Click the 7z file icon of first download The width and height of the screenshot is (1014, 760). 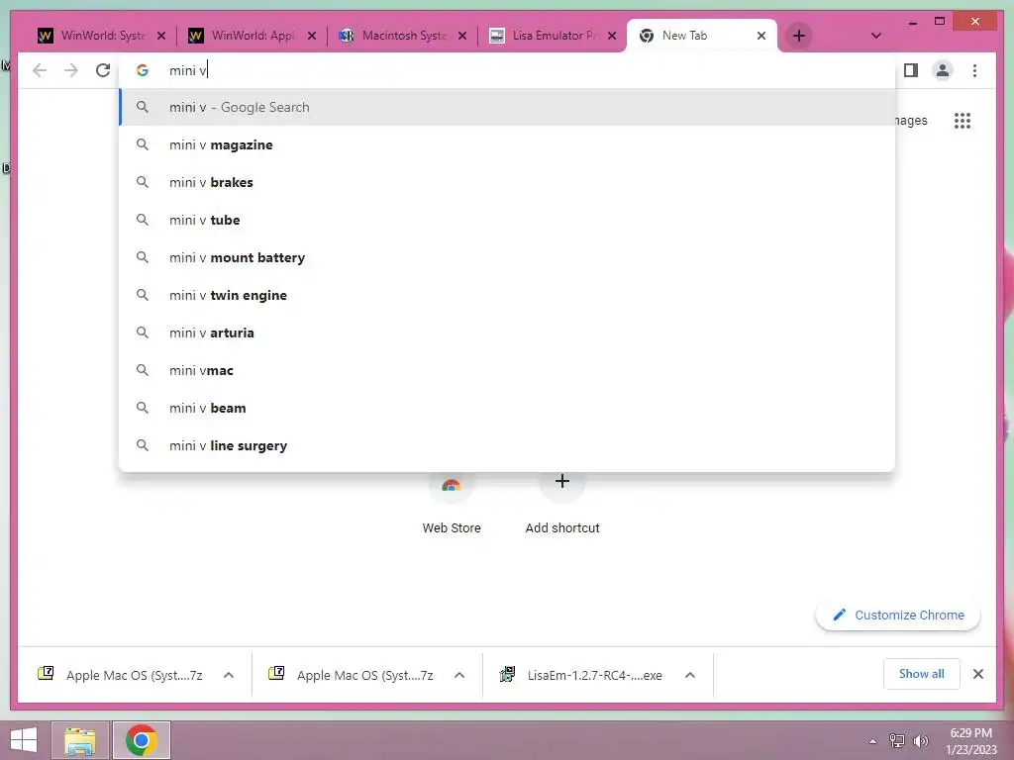tap(46, 673)
